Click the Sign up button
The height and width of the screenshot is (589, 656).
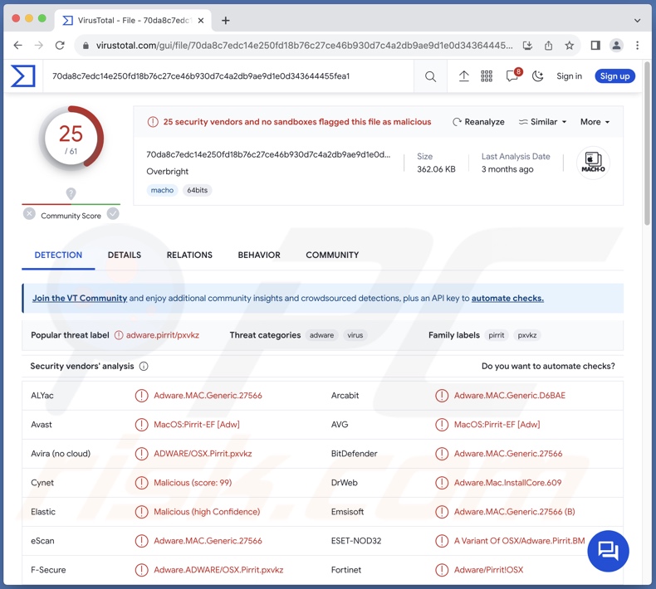tap(614, 76)
